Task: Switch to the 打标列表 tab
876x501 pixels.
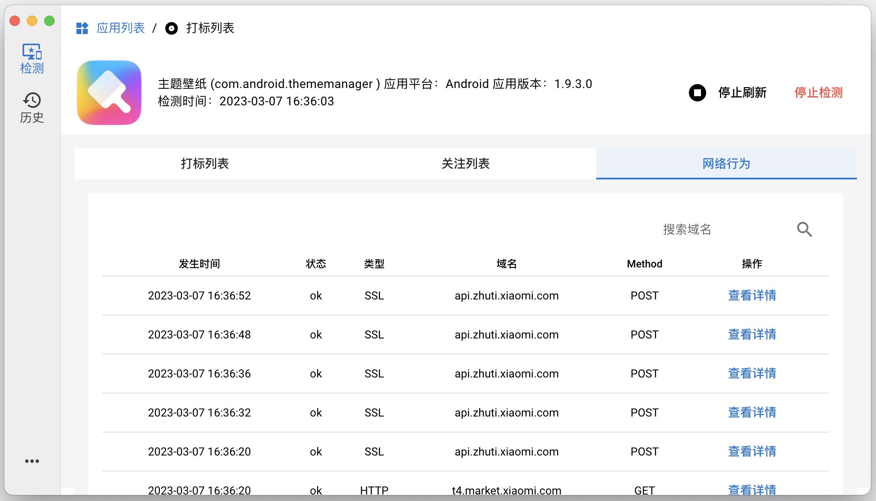Action: 205,164
